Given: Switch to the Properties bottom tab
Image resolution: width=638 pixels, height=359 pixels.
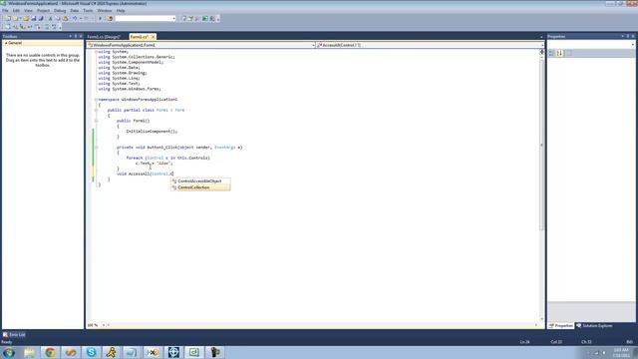Looking at the screenshot, I should point(560,326).
